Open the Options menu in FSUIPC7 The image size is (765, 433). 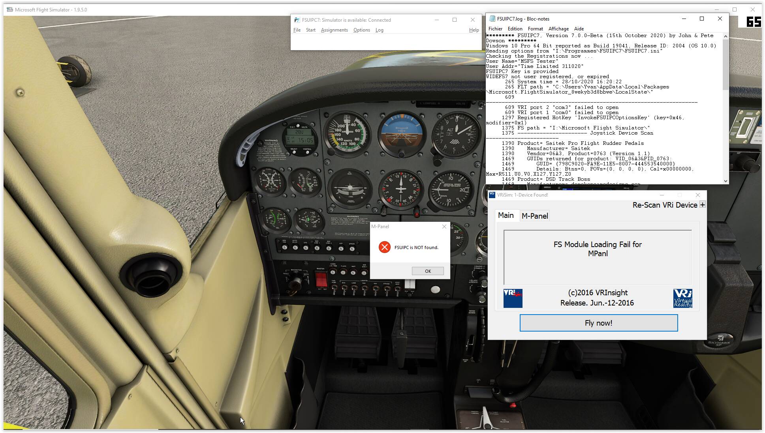coord(361,30)
